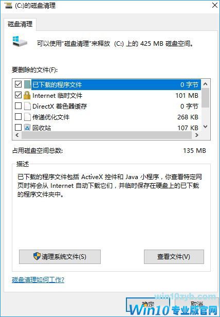Click the Windows drive icon near description

20,42
